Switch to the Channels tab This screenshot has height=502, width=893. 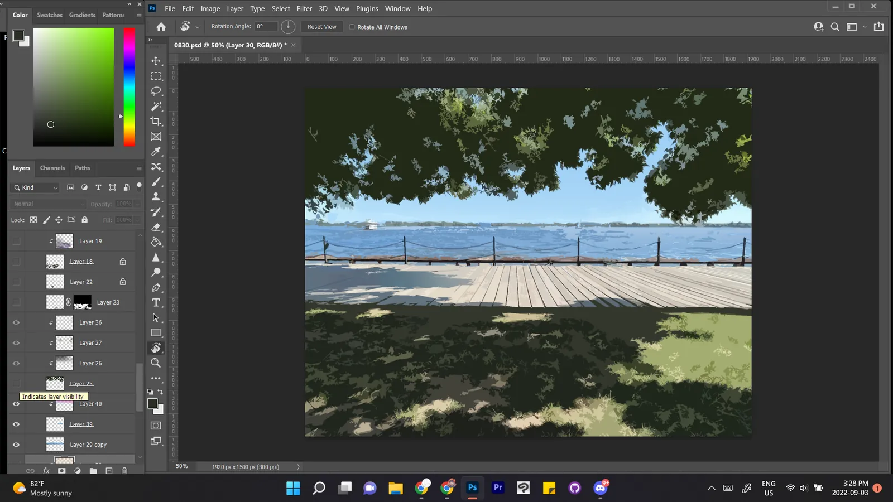point(52,168)
